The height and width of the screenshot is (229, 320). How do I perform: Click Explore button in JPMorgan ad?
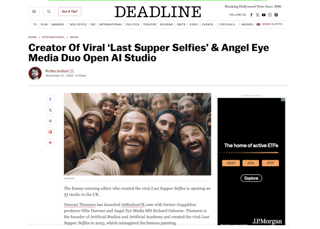point(251,178)
